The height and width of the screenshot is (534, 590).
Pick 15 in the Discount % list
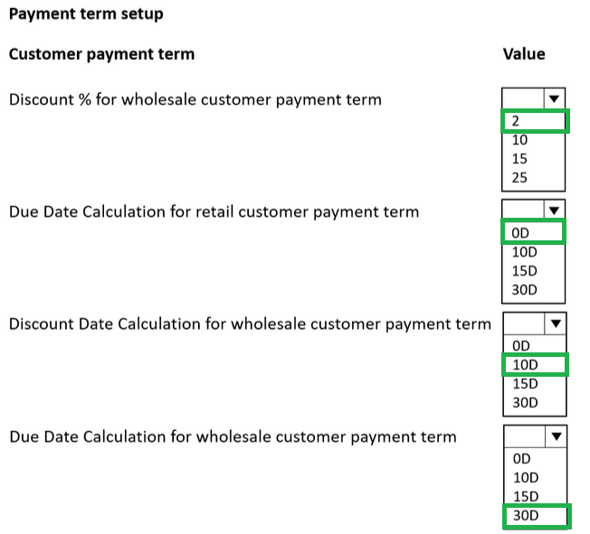click(534, 159)
